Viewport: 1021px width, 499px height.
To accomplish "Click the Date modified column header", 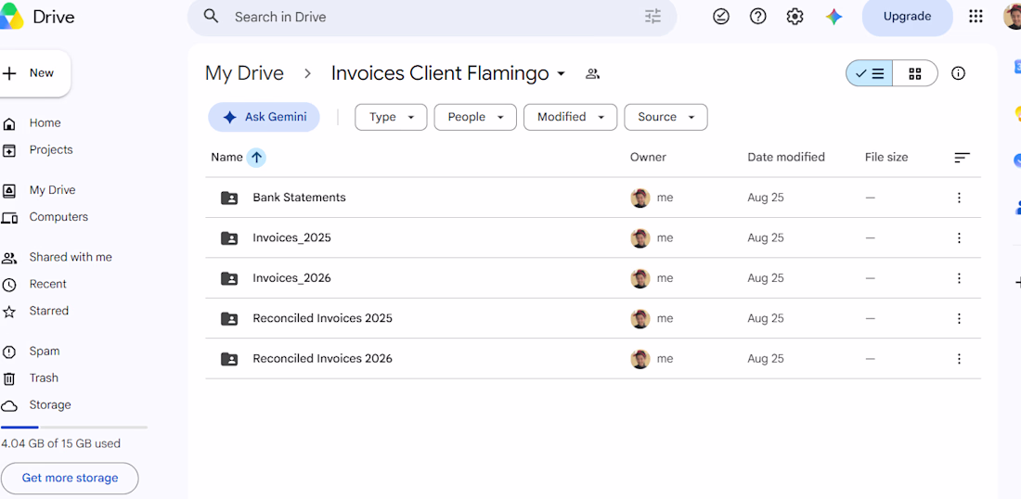I will [786, 157].
